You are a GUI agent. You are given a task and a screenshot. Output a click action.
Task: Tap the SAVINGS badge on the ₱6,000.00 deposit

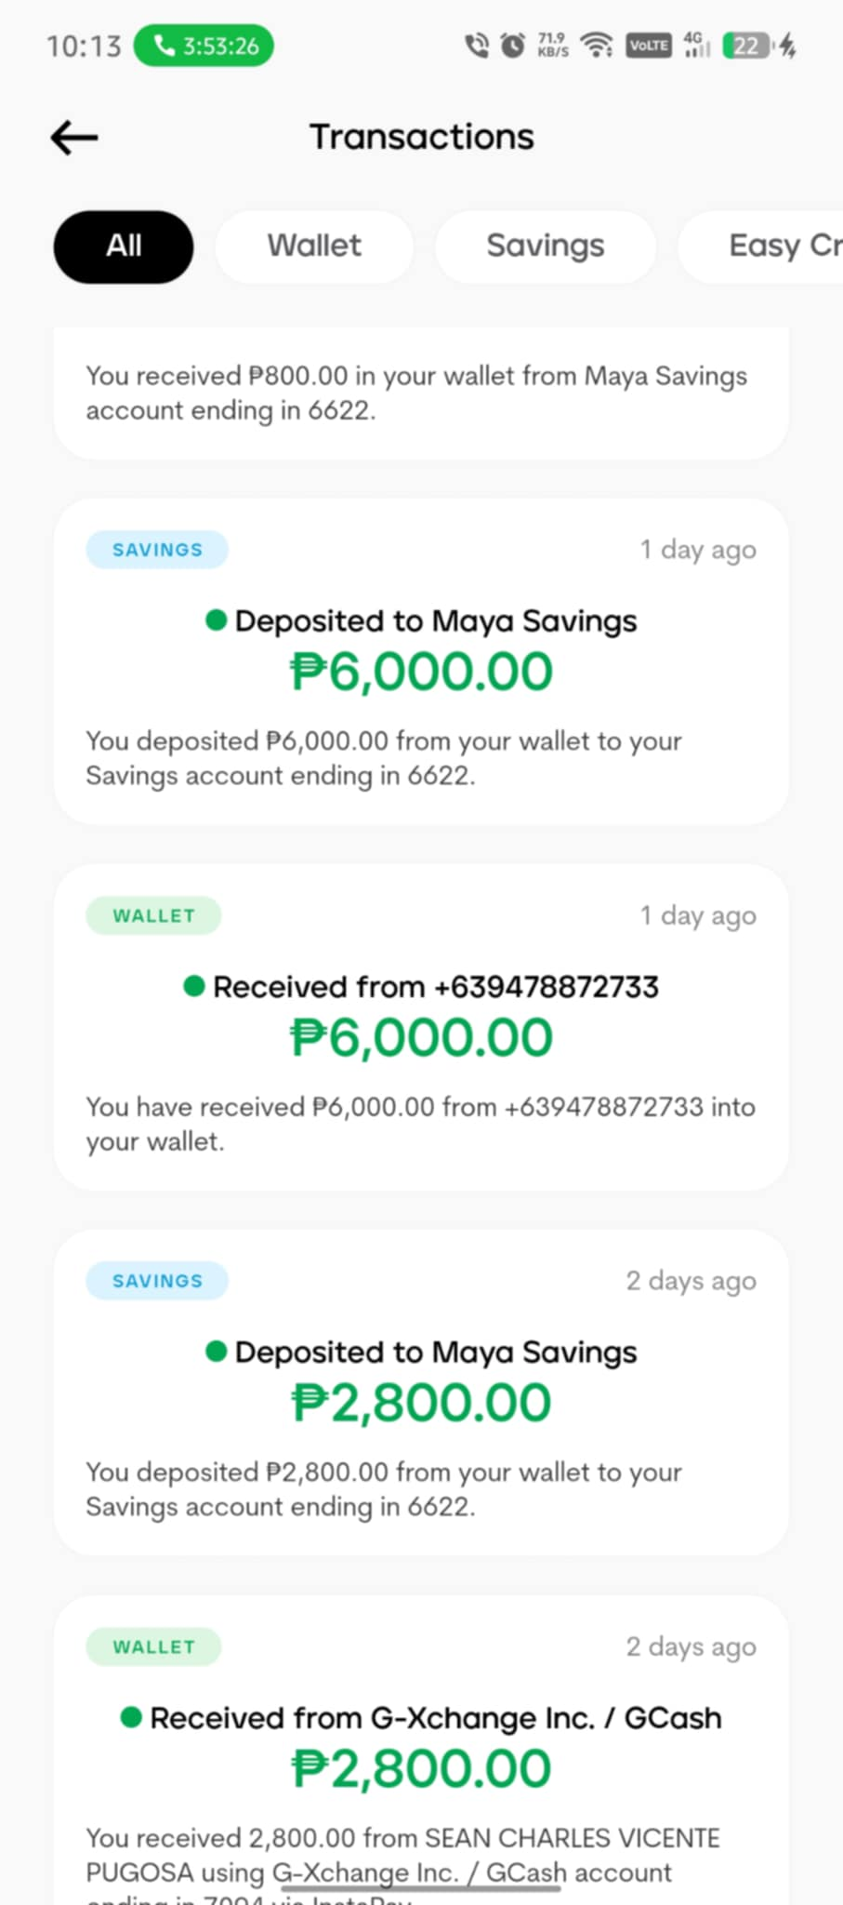click(157, 550)
